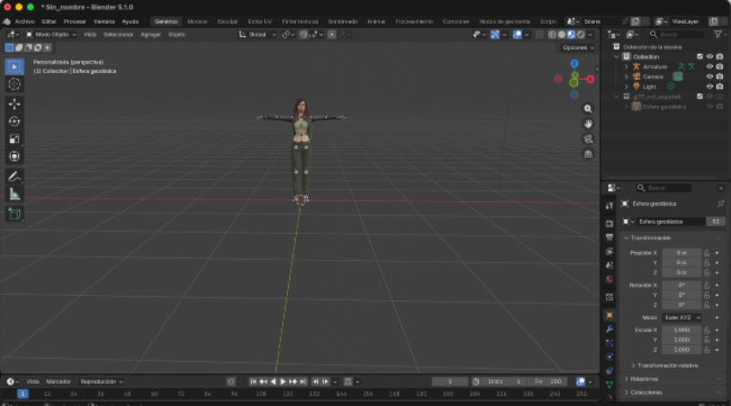Screen dimensions: 731x406
Task: Click the Escala X value slider field
Action: tap(682, 329)
